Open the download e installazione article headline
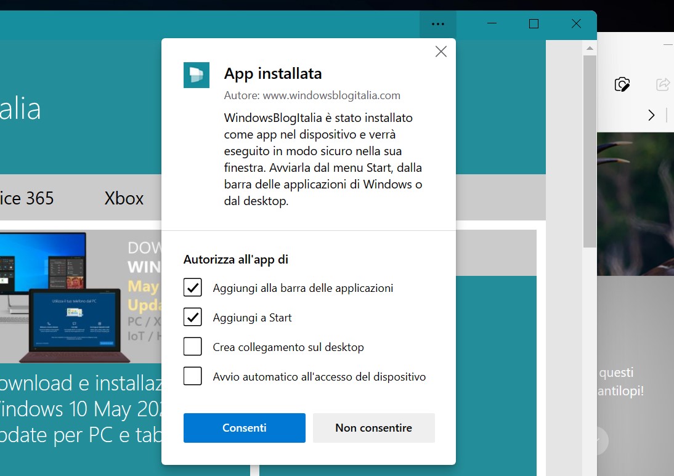 coord(81,408)
